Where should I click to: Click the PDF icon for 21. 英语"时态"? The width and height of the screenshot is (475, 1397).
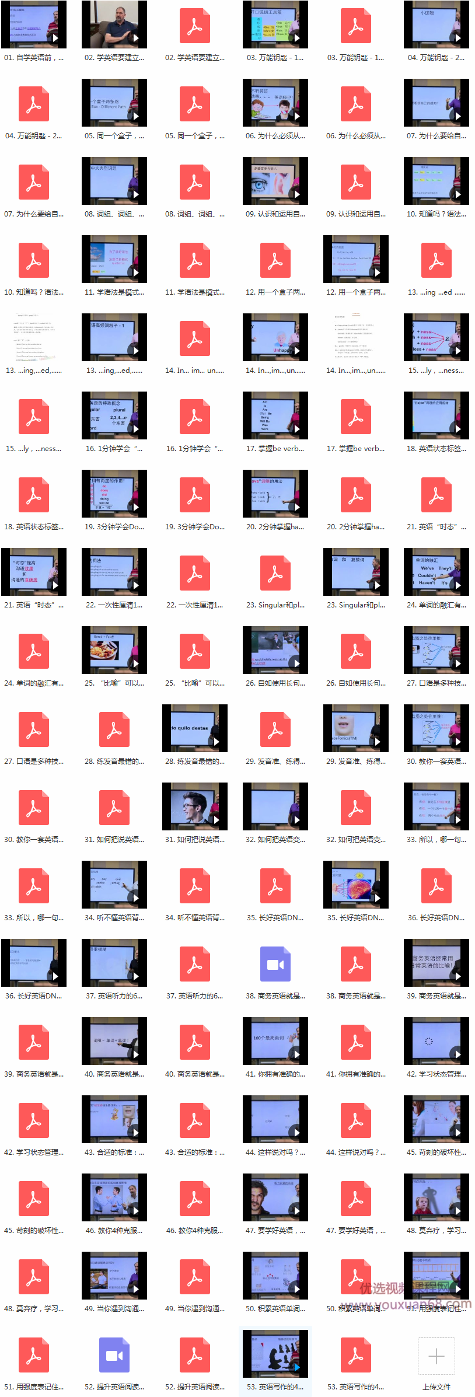coord(436,495)
